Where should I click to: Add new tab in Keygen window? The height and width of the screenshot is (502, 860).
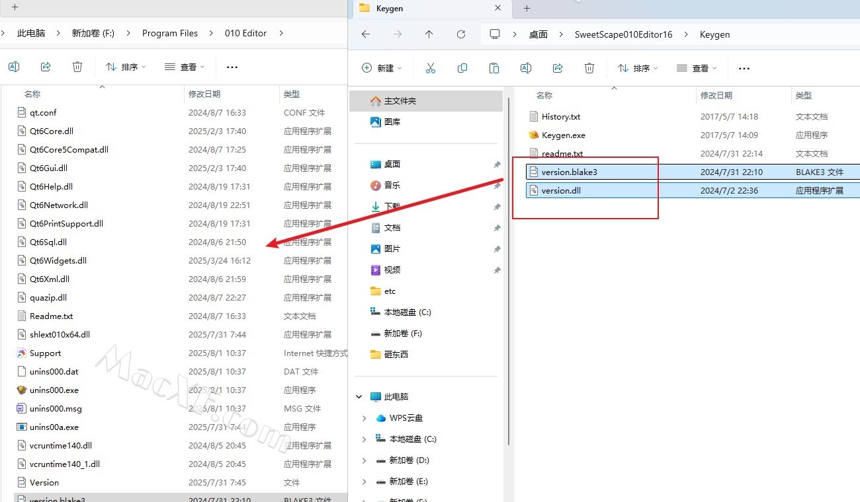[527, 9]
